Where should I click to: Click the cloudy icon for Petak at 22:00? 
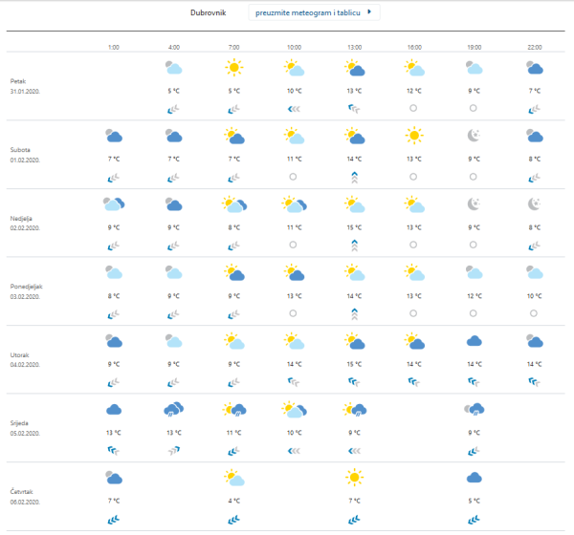coord(534,68)
